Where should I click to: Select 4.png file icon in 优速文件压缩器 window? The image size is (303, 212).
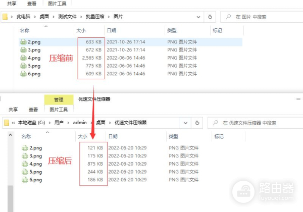(25, 164)
